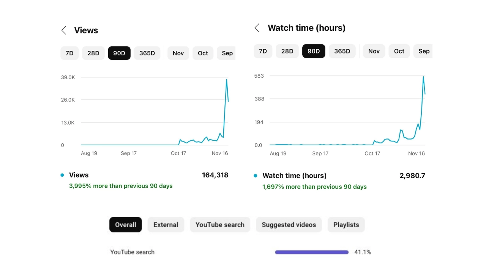Switch to the YouTube search tab

[x=220, y=224]
